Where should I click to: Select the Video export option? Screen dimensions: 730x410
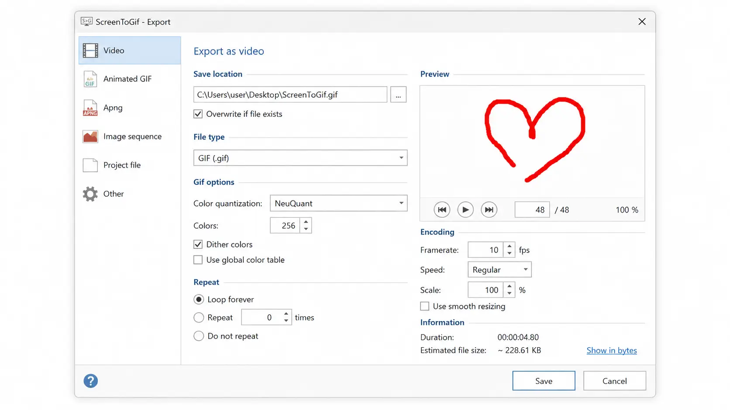click(x=130, y=51)
